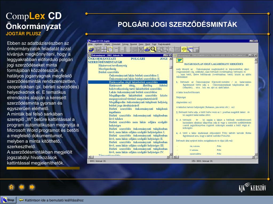Click the Stop button to halt presentation
The image size is (273, 204).
9,200
